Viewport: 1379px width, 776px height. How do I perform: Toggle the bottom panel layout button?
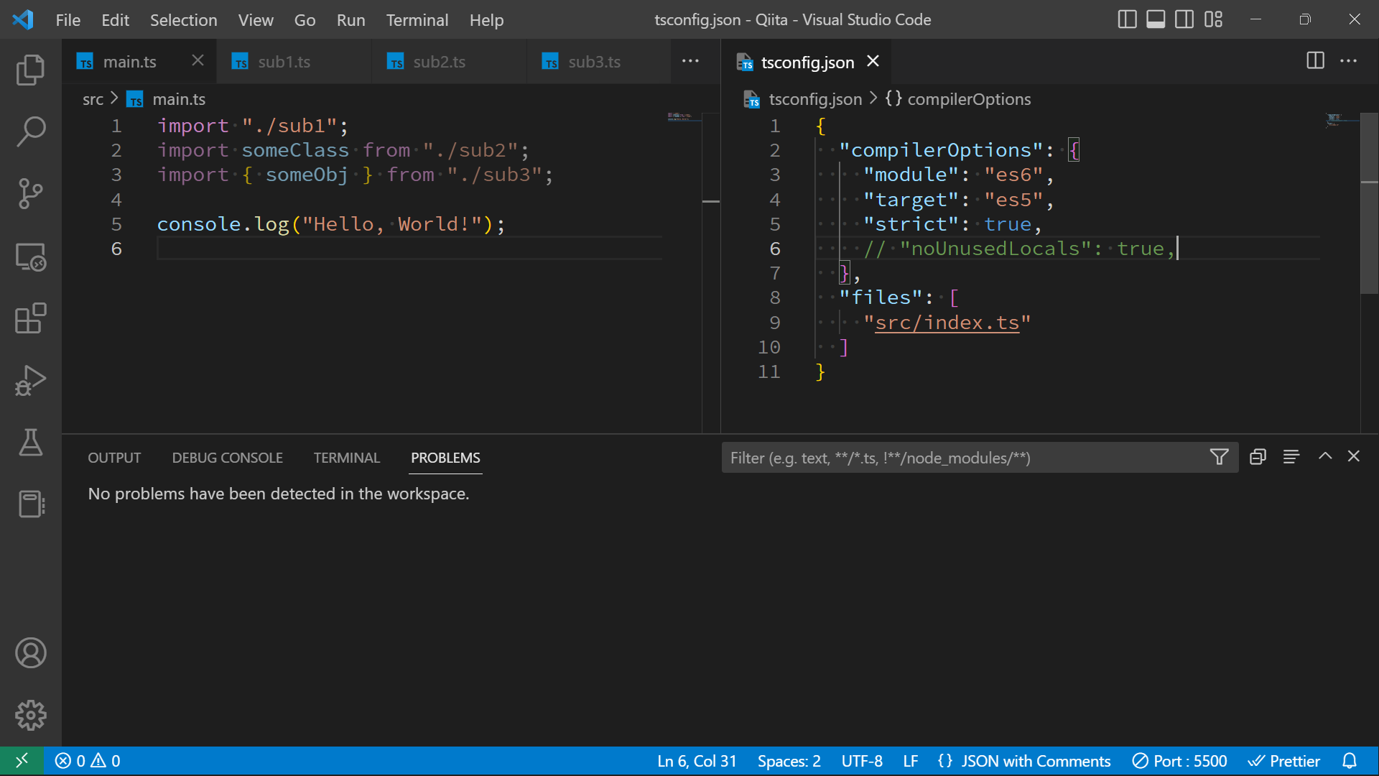click(x=1156, y=19)
